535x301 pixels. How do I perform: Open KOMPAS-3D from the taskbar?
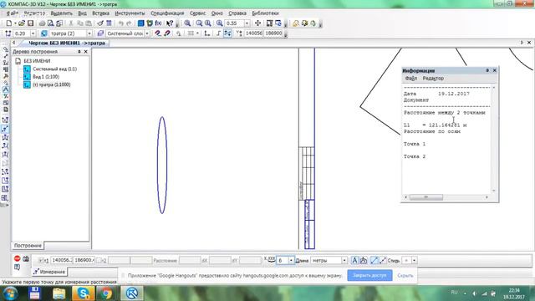(132, 293)
